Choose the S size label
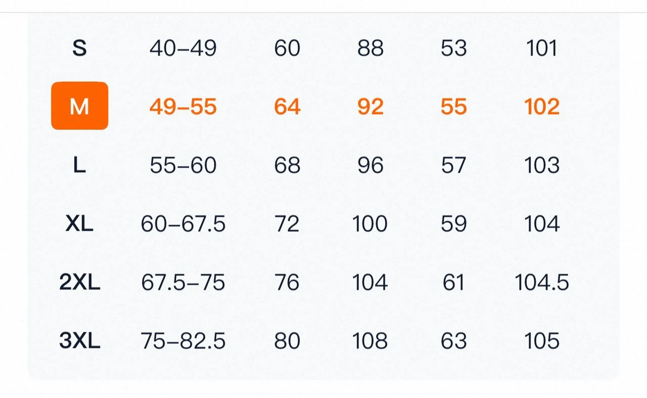This screenshot has width=647, height=398. click(x=79, y=48)
